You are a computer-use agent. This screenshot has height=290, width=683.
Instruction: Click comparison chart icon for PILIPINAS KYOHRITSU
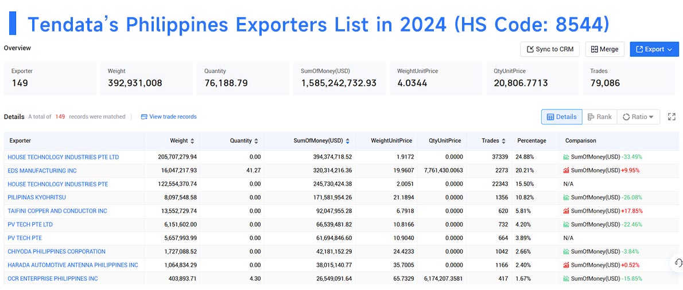[x=566, y=197]
